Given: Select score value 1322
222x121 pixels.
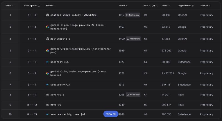Looking at the screenshot, I should 122,73.
